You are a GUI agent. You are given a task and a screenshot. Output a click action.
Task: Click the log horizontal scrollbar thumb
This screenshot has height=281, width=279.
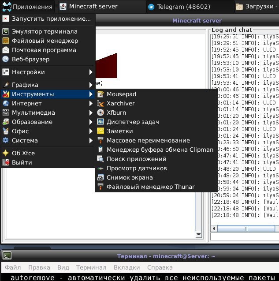coord(246,229)
